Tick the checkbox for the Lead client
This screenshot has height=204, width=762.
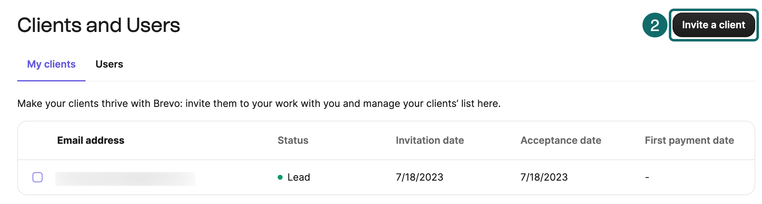38,177
